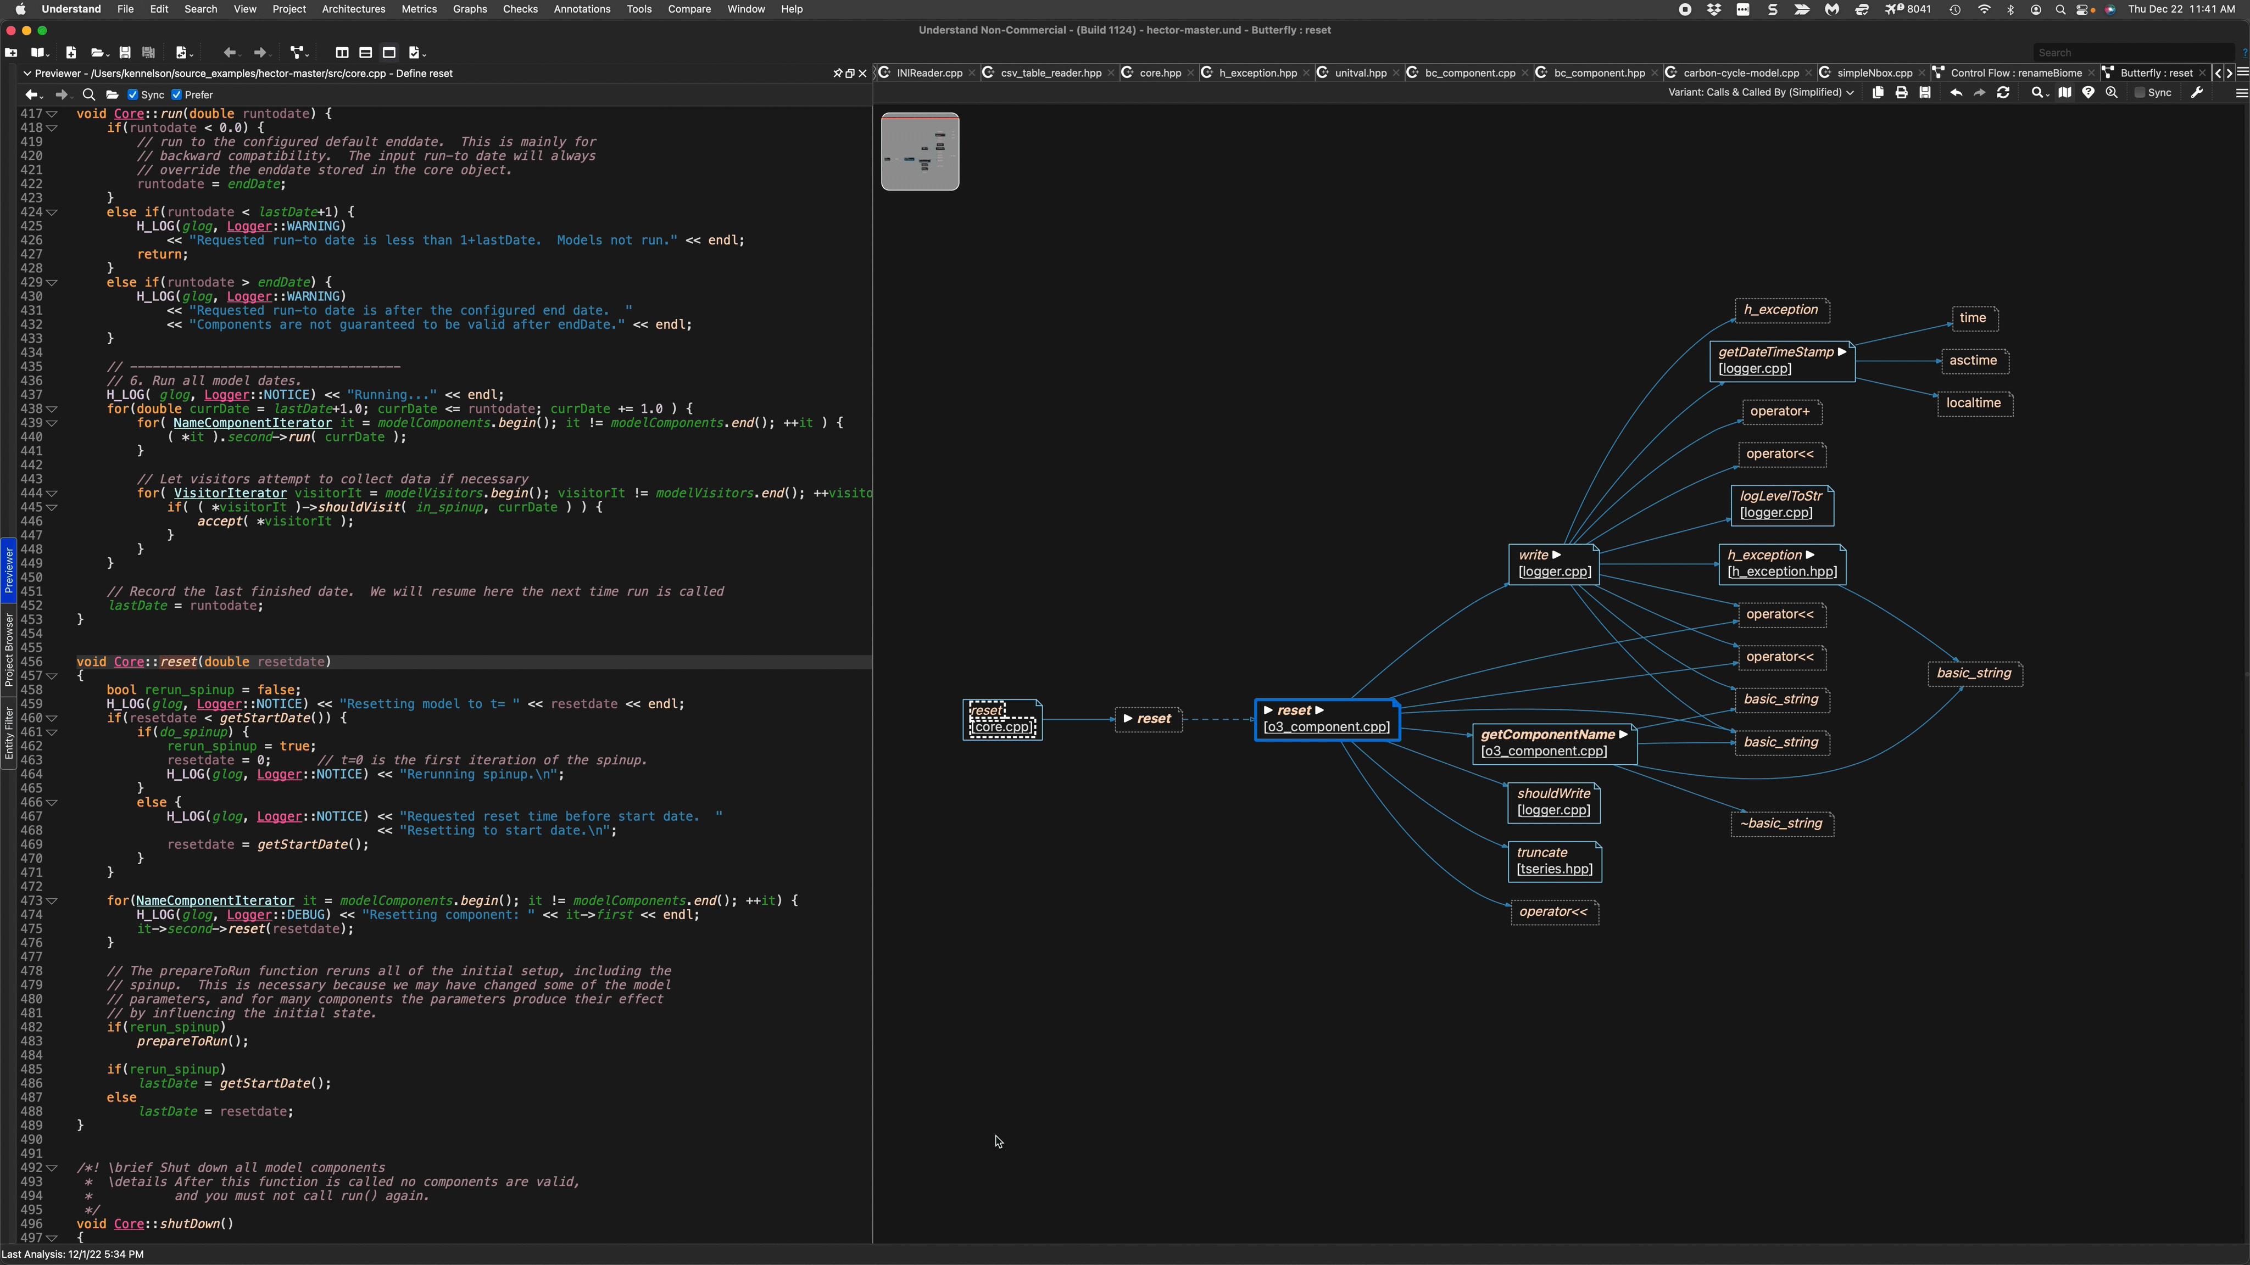Collapse the Previewer panel header chevron

click(x=27, y=74)
